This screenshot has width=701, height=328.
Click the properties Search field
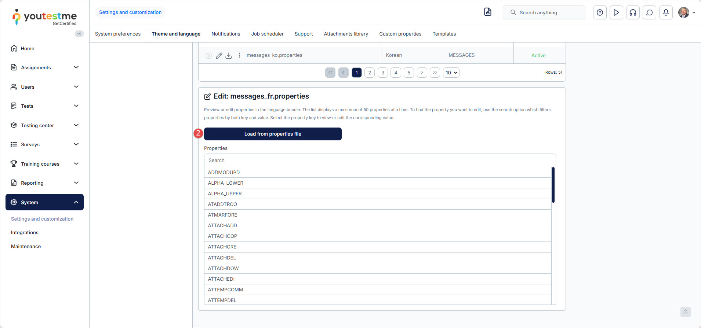pos(379,161)
